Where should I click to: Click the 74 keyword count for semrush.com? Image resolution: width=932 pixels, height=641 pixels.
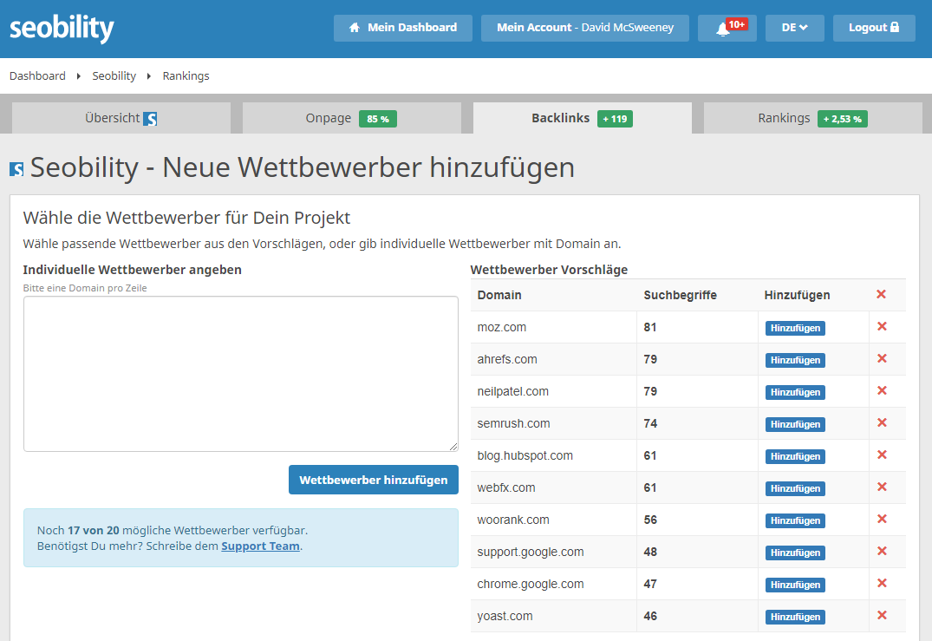point(650,423)
